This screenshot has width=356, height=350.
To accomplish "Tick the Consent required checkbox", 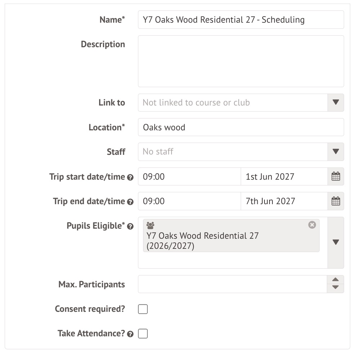I will [143, 309].
